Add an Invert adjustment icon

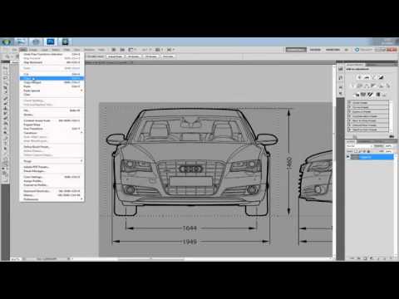357,95
